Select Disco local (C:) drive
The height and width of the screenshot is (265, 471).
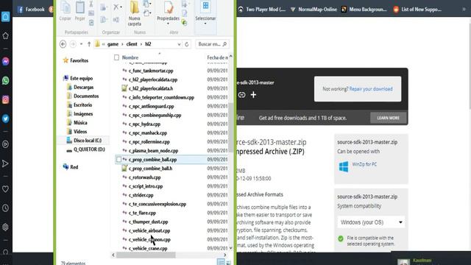(x=87, y=141)
